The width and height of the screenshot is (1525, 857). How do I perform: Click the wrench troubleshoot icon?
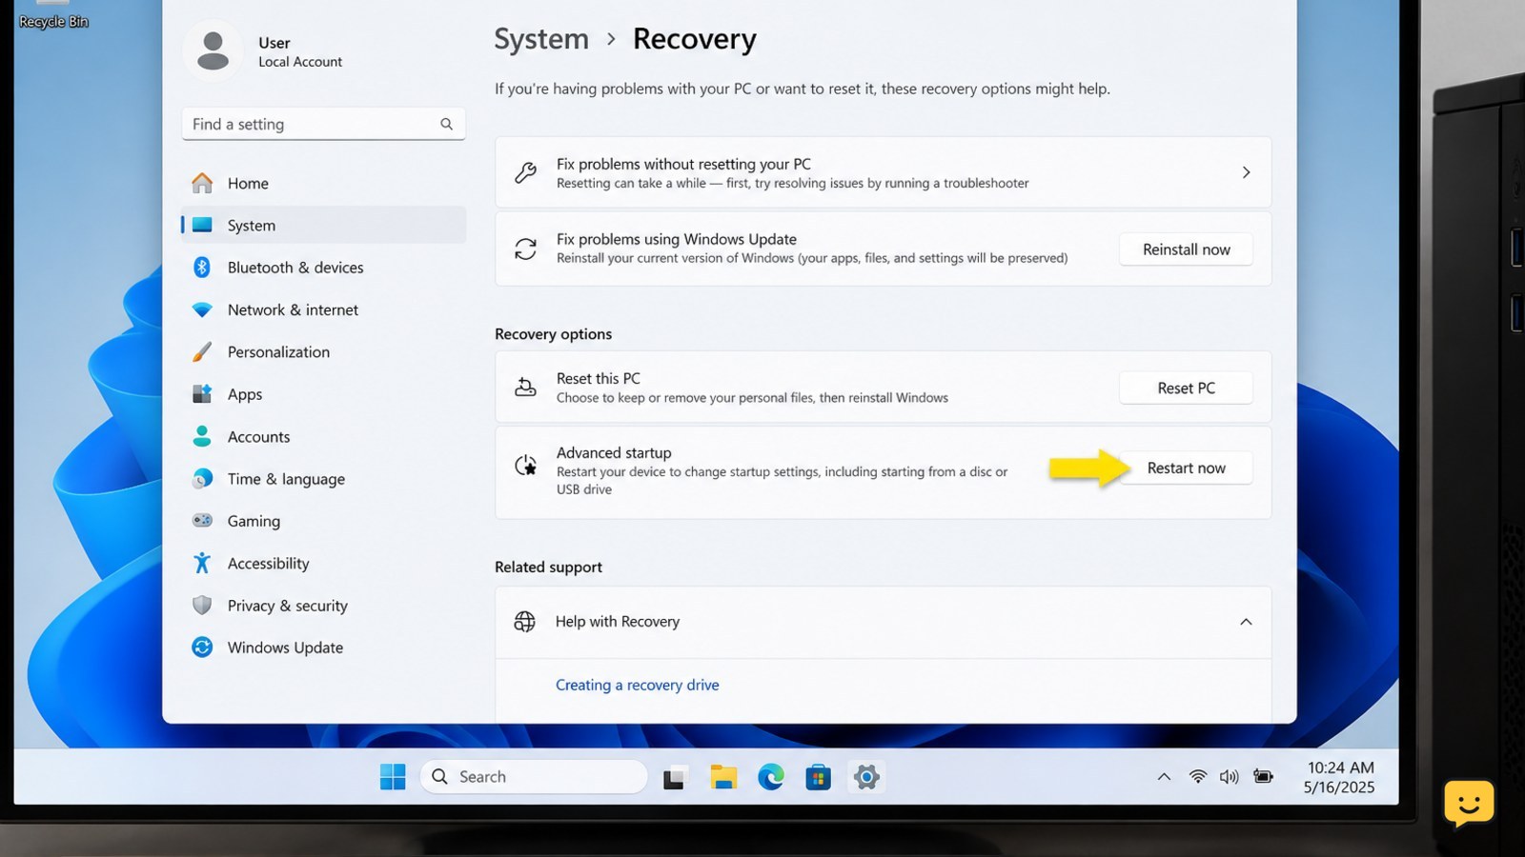(525, 172)
